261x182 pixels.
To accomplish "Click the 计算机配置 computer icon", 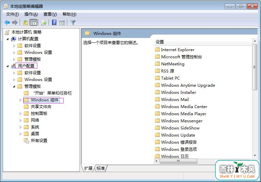I will [x=14, y=39].
